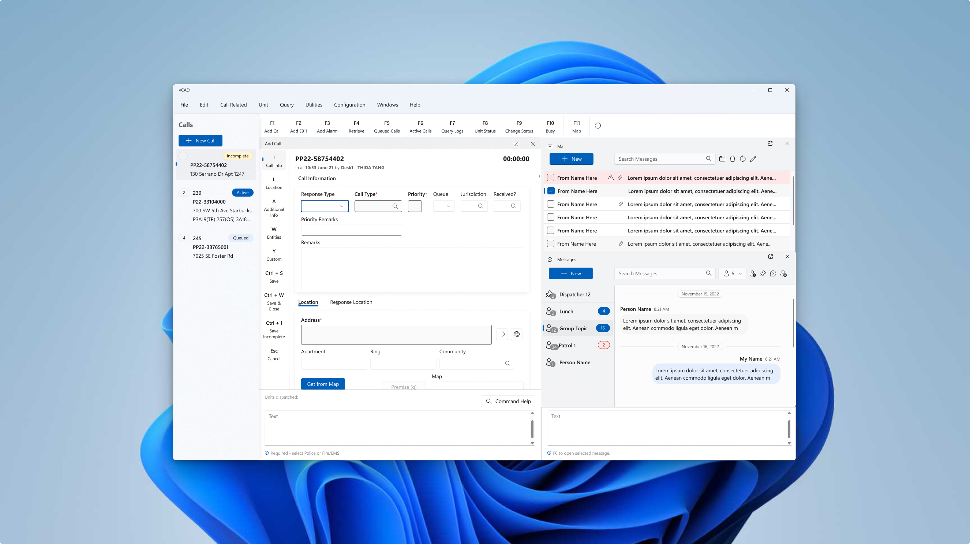Viewport: 970px width, 544px height.
Task: Click the Mail Search Messages field
Action: point(664,159)
